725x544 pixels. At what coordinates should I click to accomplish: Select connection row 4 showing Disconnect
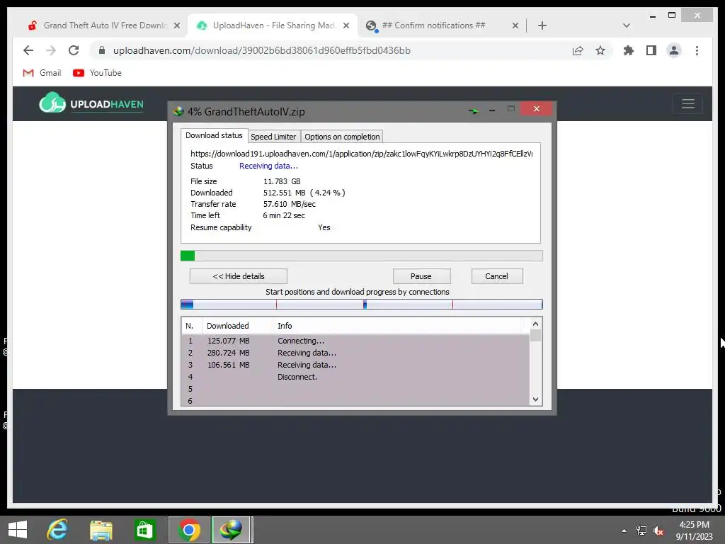(355, 377)
